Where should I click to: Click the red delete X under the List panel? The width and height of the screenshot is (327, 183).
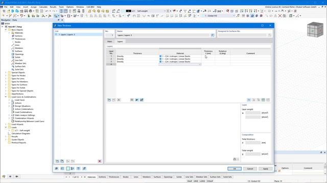click(100, 161)
